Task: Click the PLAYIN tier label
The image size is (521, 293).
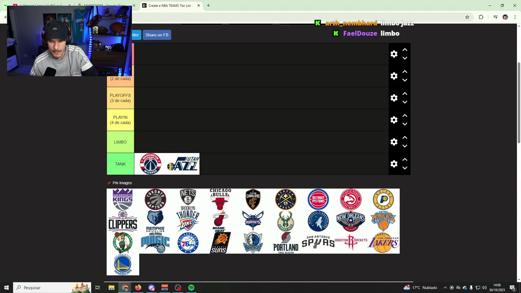Action: [120, 120]
